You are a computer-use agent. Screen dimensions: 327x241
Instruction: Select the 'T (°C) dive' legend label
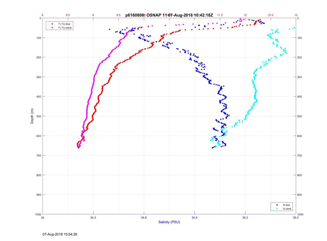64,24
